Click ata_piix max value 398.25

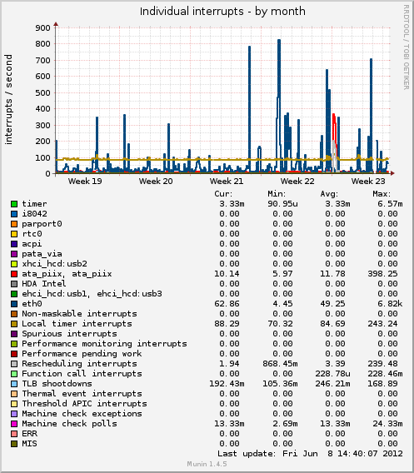click(382, 274)
